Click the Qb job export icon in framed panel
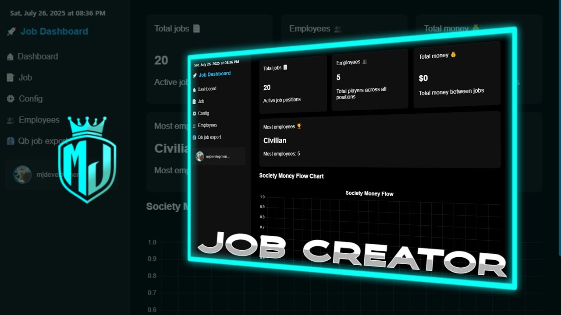The height and width of the screenshot is (315, 561). pyautogui.click(x=194, y=137)
